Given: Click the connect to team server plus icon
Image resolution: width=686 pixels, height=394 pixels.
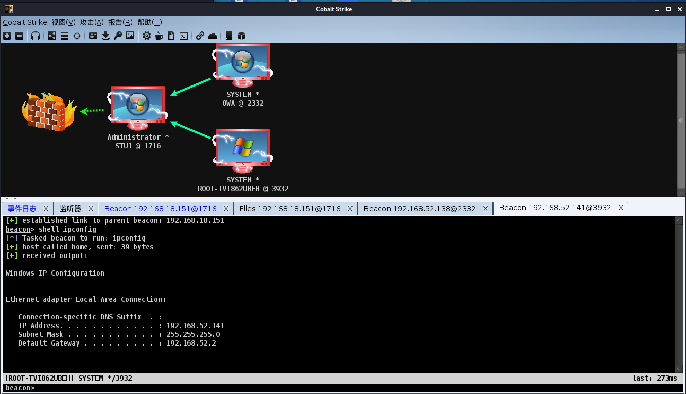Looking at the screenshot, I should (7, 36).
